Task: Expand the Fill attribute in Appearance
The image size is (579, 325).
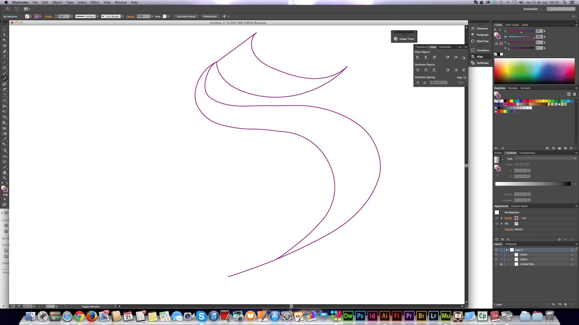Action: coord(502,224)
